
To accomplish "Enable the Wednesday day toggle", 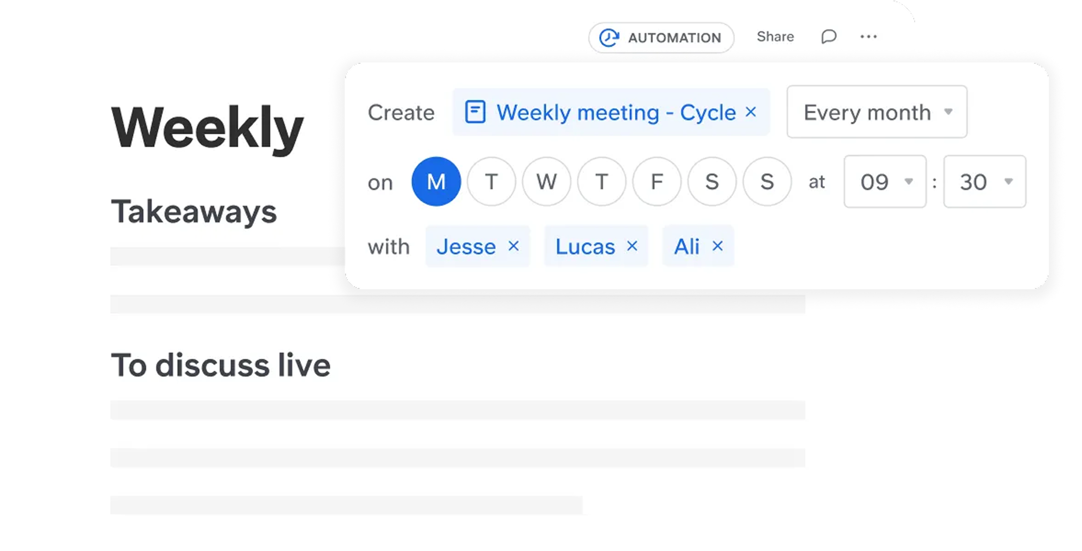I will [546, 181].
